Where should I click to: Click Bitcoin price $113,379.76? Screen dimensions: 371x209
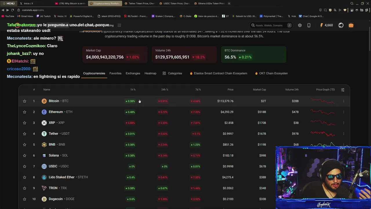(x=225, y=101)
